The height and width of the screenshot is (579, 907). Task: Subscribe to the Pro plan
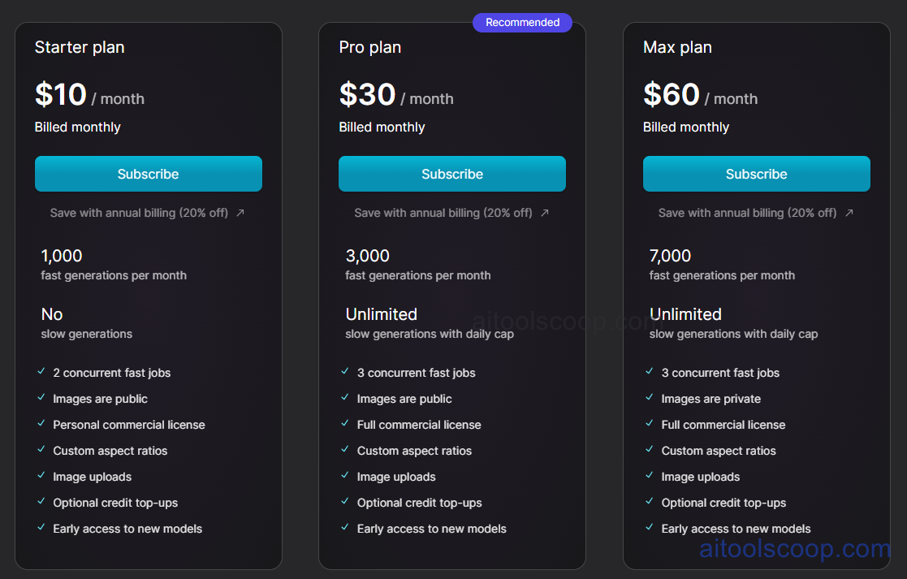point(451,173)
